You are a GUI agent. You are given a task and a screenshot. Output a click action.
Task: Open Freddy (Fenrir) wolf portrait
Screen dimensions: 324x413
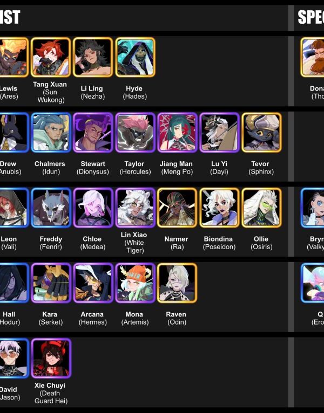[51, 208]
